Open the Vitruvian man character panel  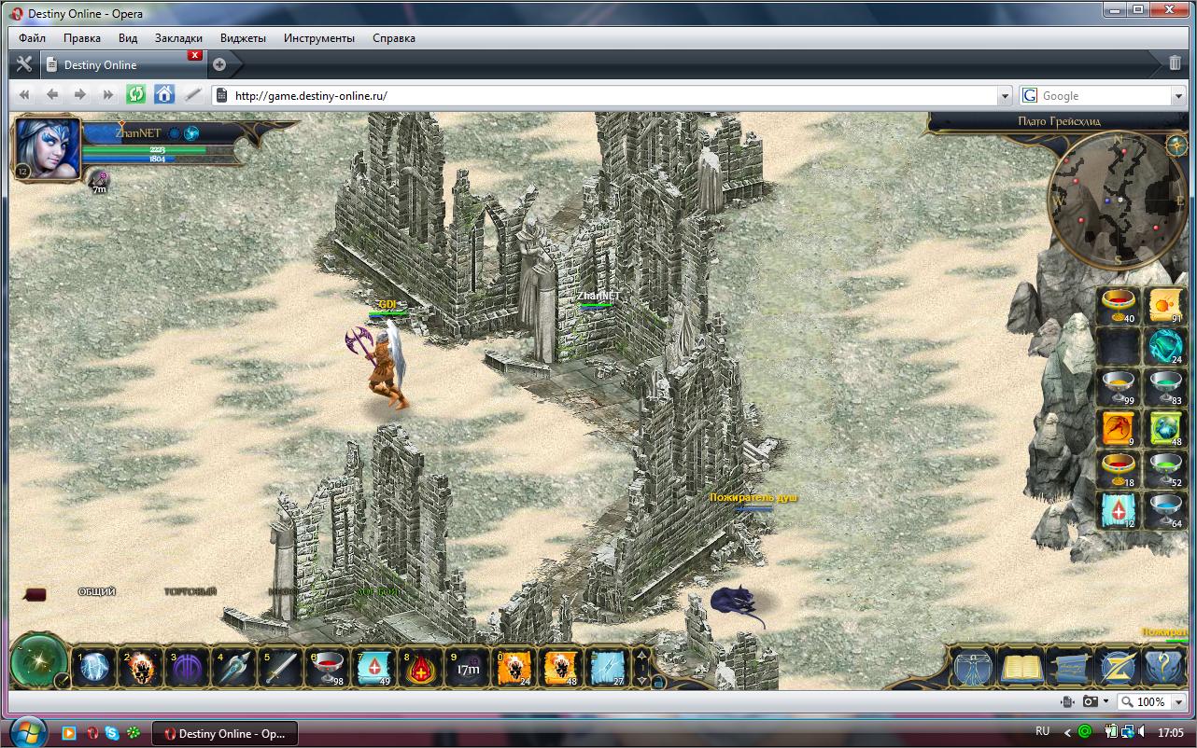pos(973,668)
